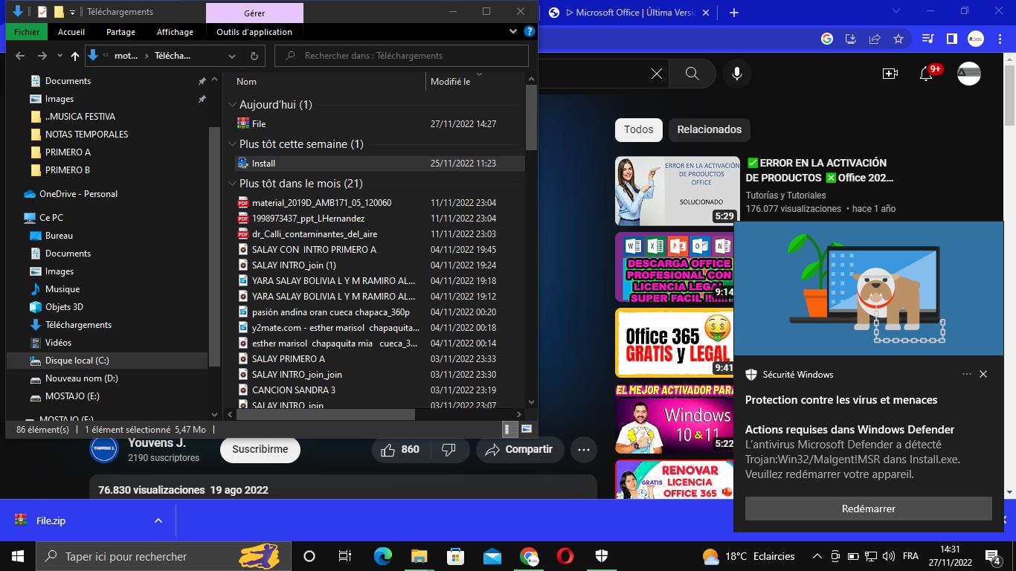
Task: Open File.zip download options chevron
Action: click(158, 520)
